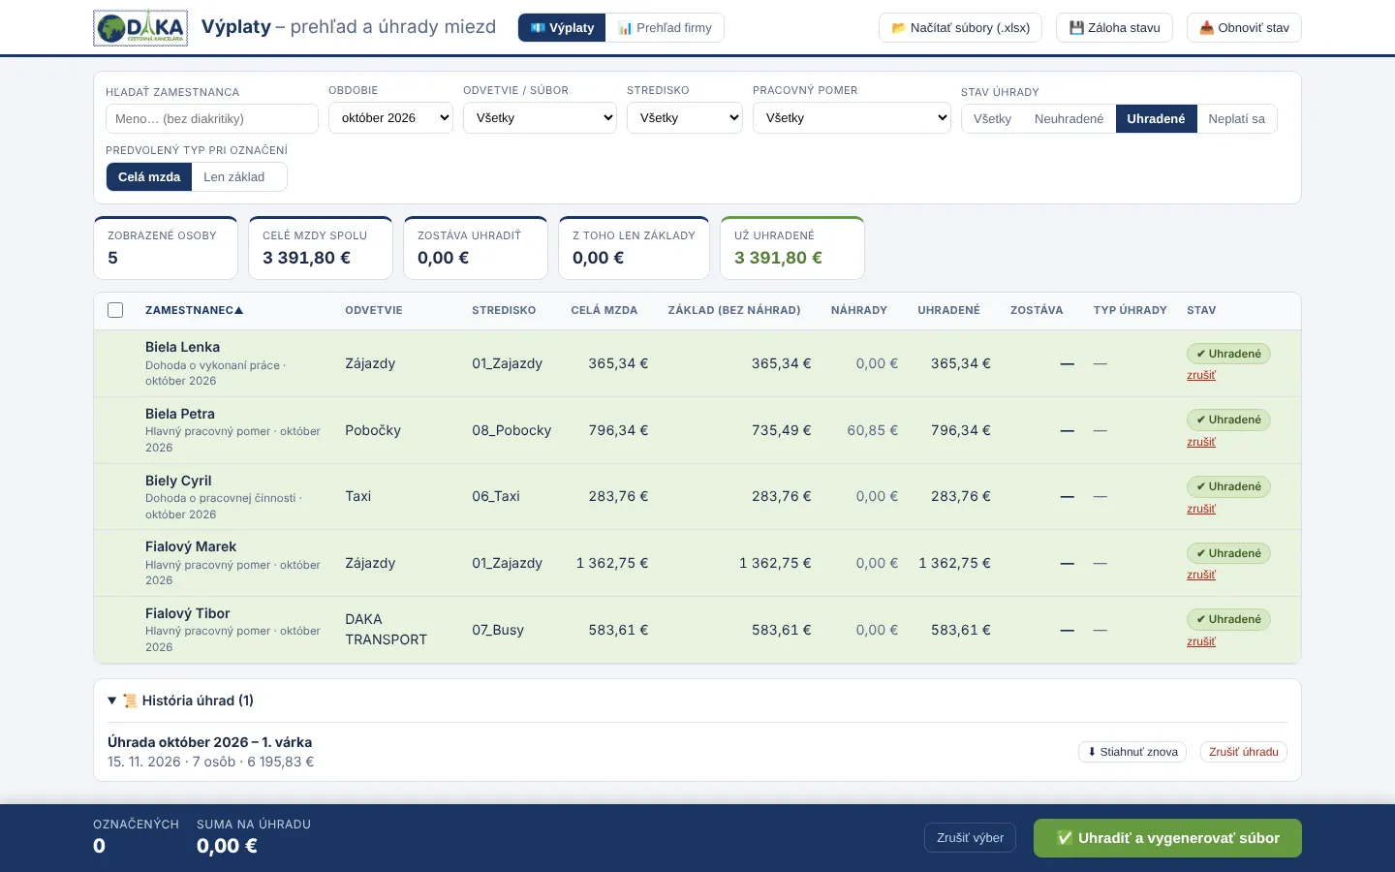The width and height of the screenshot is (1395, 872).
Task: Click the folder icon on Načítať súbory
Action: pyautogui.click(x=898, y=28)
